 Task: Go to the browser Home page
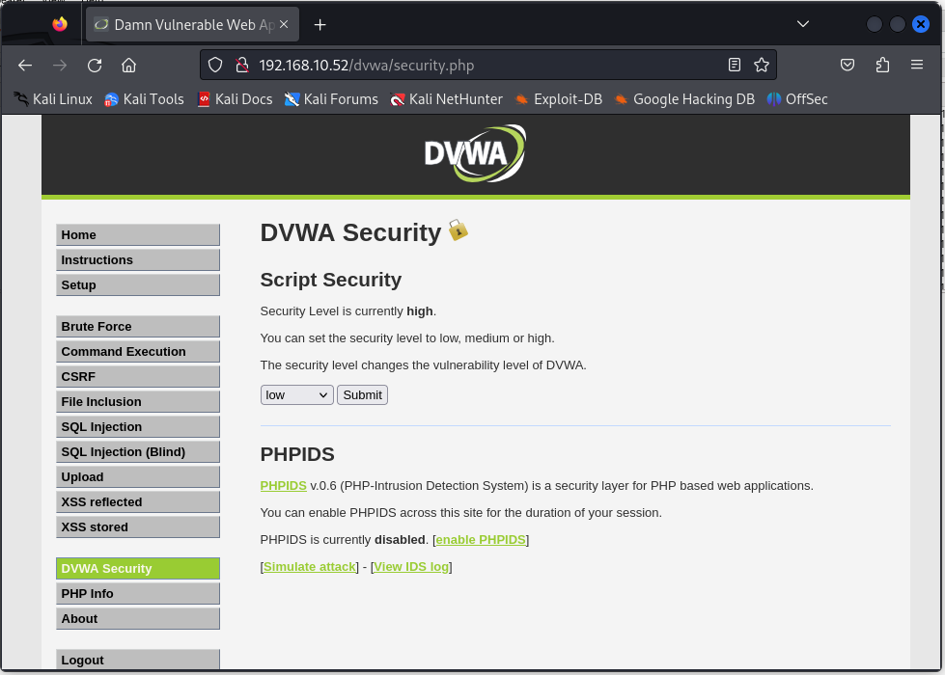coord(129,65)
